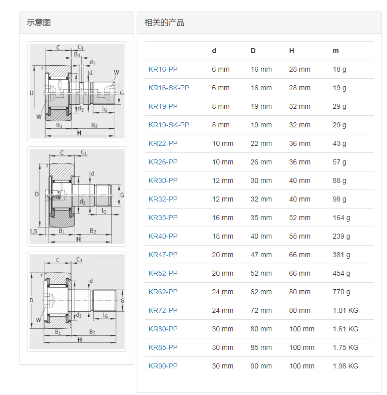Open the KR35-PP product link
Viewport: 387px width, 395px height.
[x=163, y=218]
